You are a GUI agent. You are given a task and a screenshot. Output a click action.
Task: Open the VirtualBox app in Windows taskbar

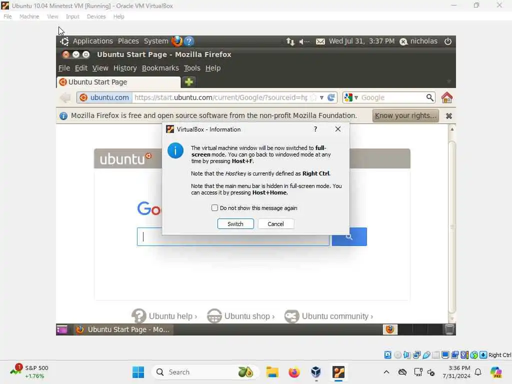338,372
